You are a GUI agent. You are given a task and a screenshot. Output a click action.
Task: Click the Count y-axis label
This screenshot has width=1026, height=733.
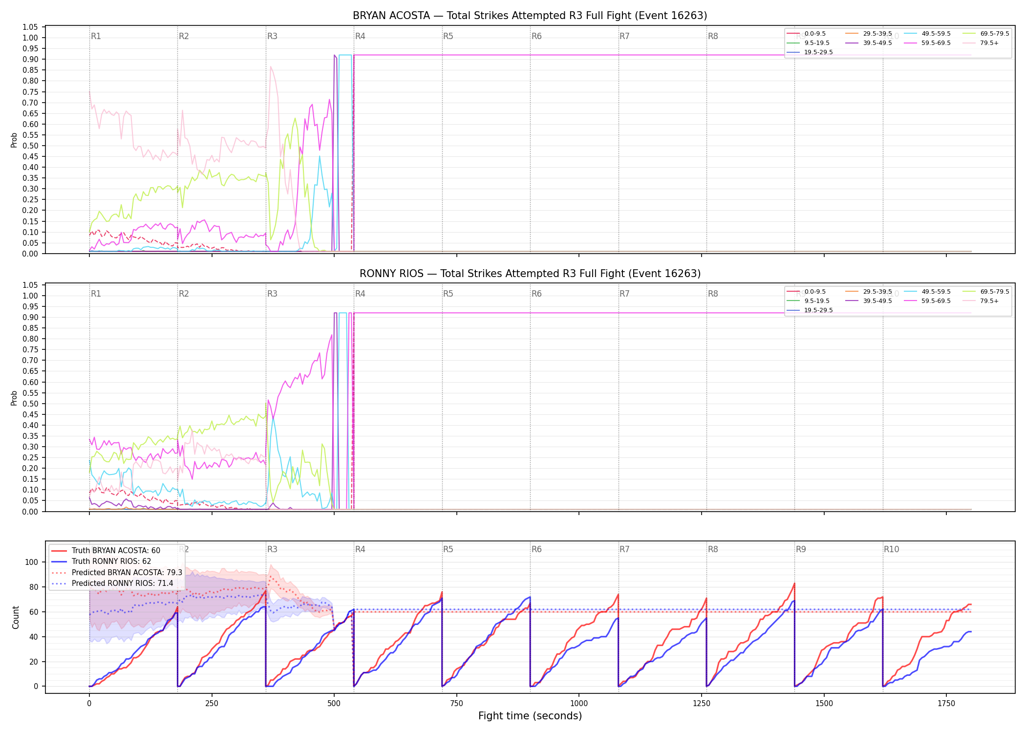[x=16, y=617]
